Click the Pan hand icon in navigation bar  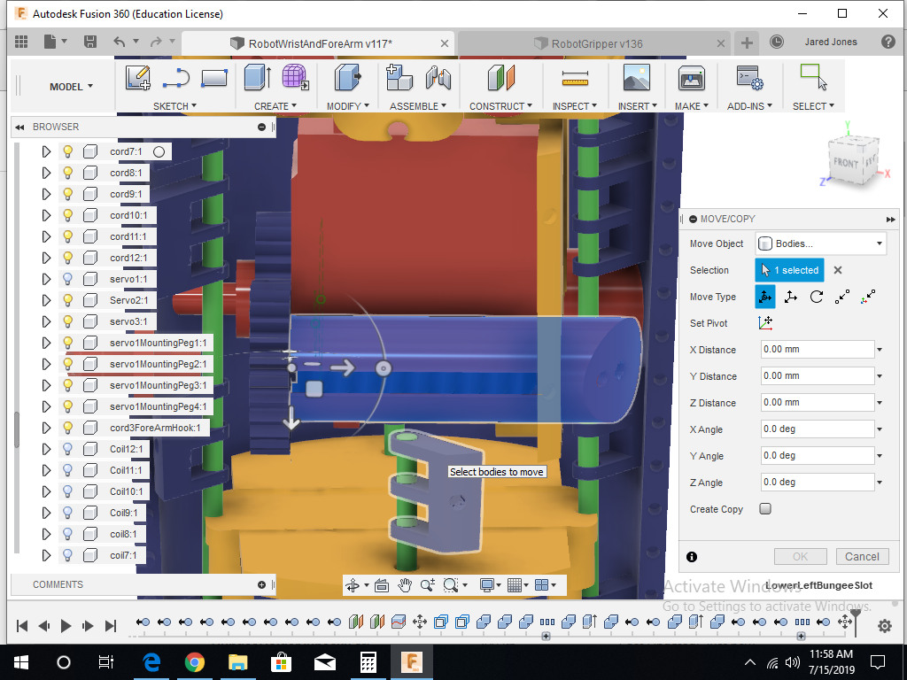point(404,586)
